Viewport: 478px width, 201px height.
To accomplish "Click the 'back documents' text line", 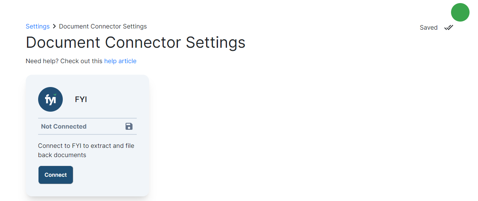I will 62,155.
